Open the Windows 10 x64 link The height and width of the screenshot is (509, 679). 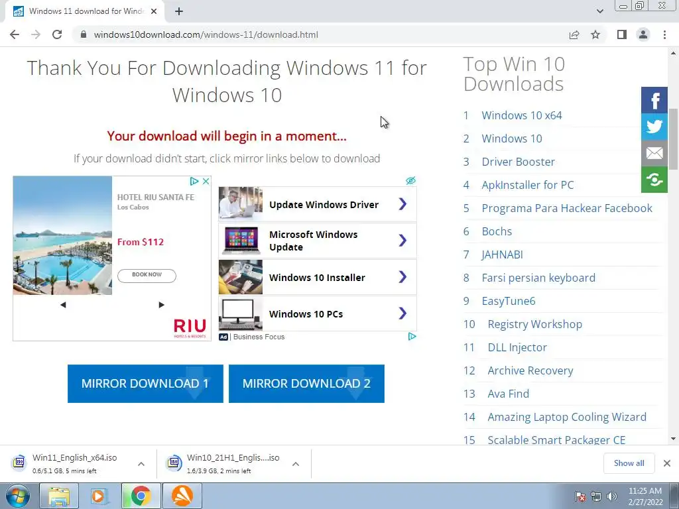point(522,115)
